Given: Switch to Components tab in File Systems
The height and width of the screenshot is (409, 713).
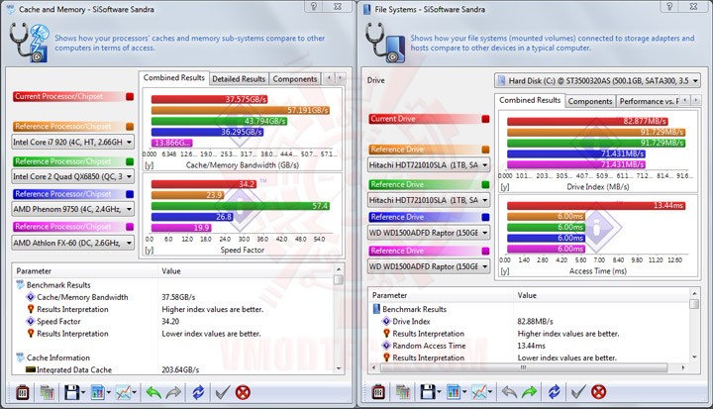Looking at the screenshot, I should tap(590, 101).
